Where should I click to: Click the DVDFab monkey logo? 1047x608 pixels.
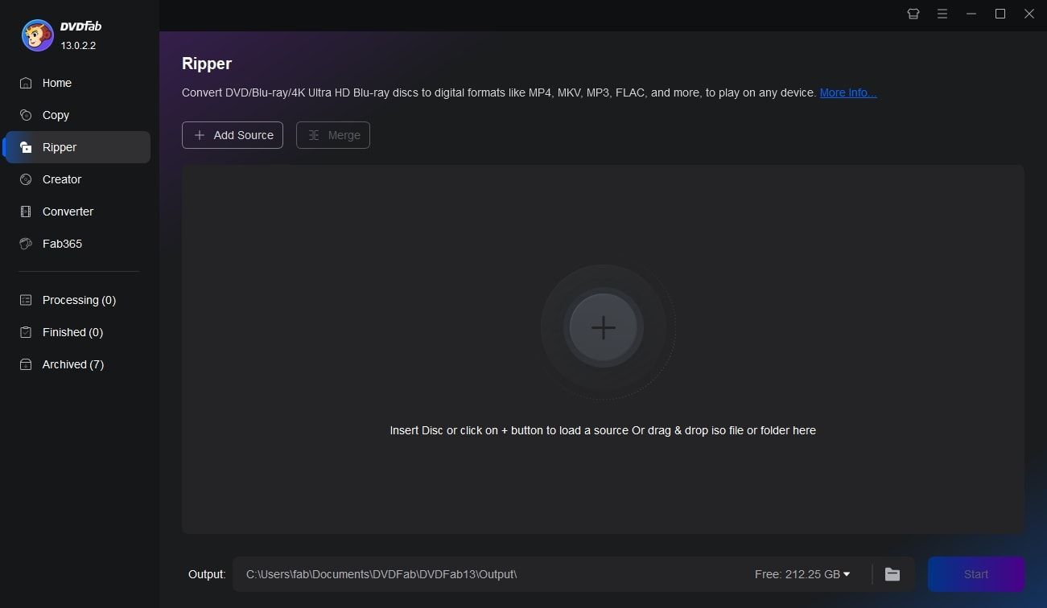(38, 35)
